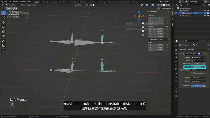Click the outliner filter funnel icon
The height and width of the screenshot is (118, 210).
click(204, 5)
